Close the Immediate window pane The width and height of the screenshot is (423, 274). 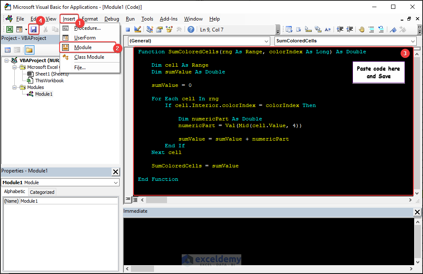coord(417,212)
